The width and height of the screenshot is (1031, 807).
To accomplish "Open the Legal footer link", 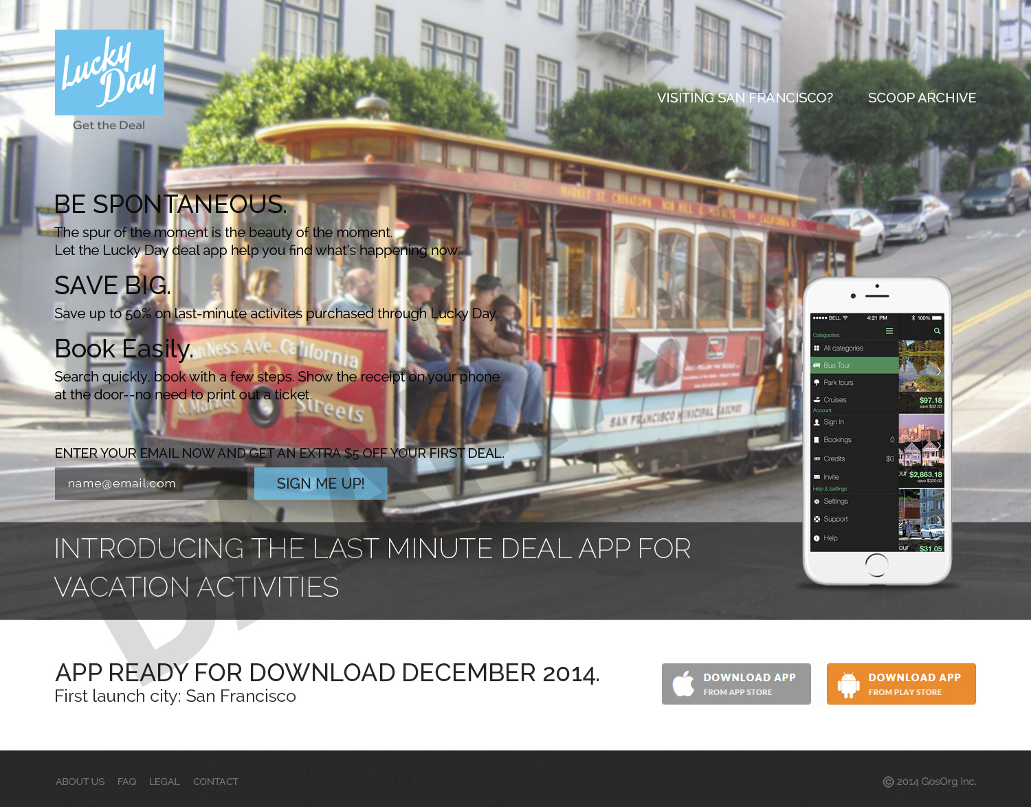I will point(164,782).
